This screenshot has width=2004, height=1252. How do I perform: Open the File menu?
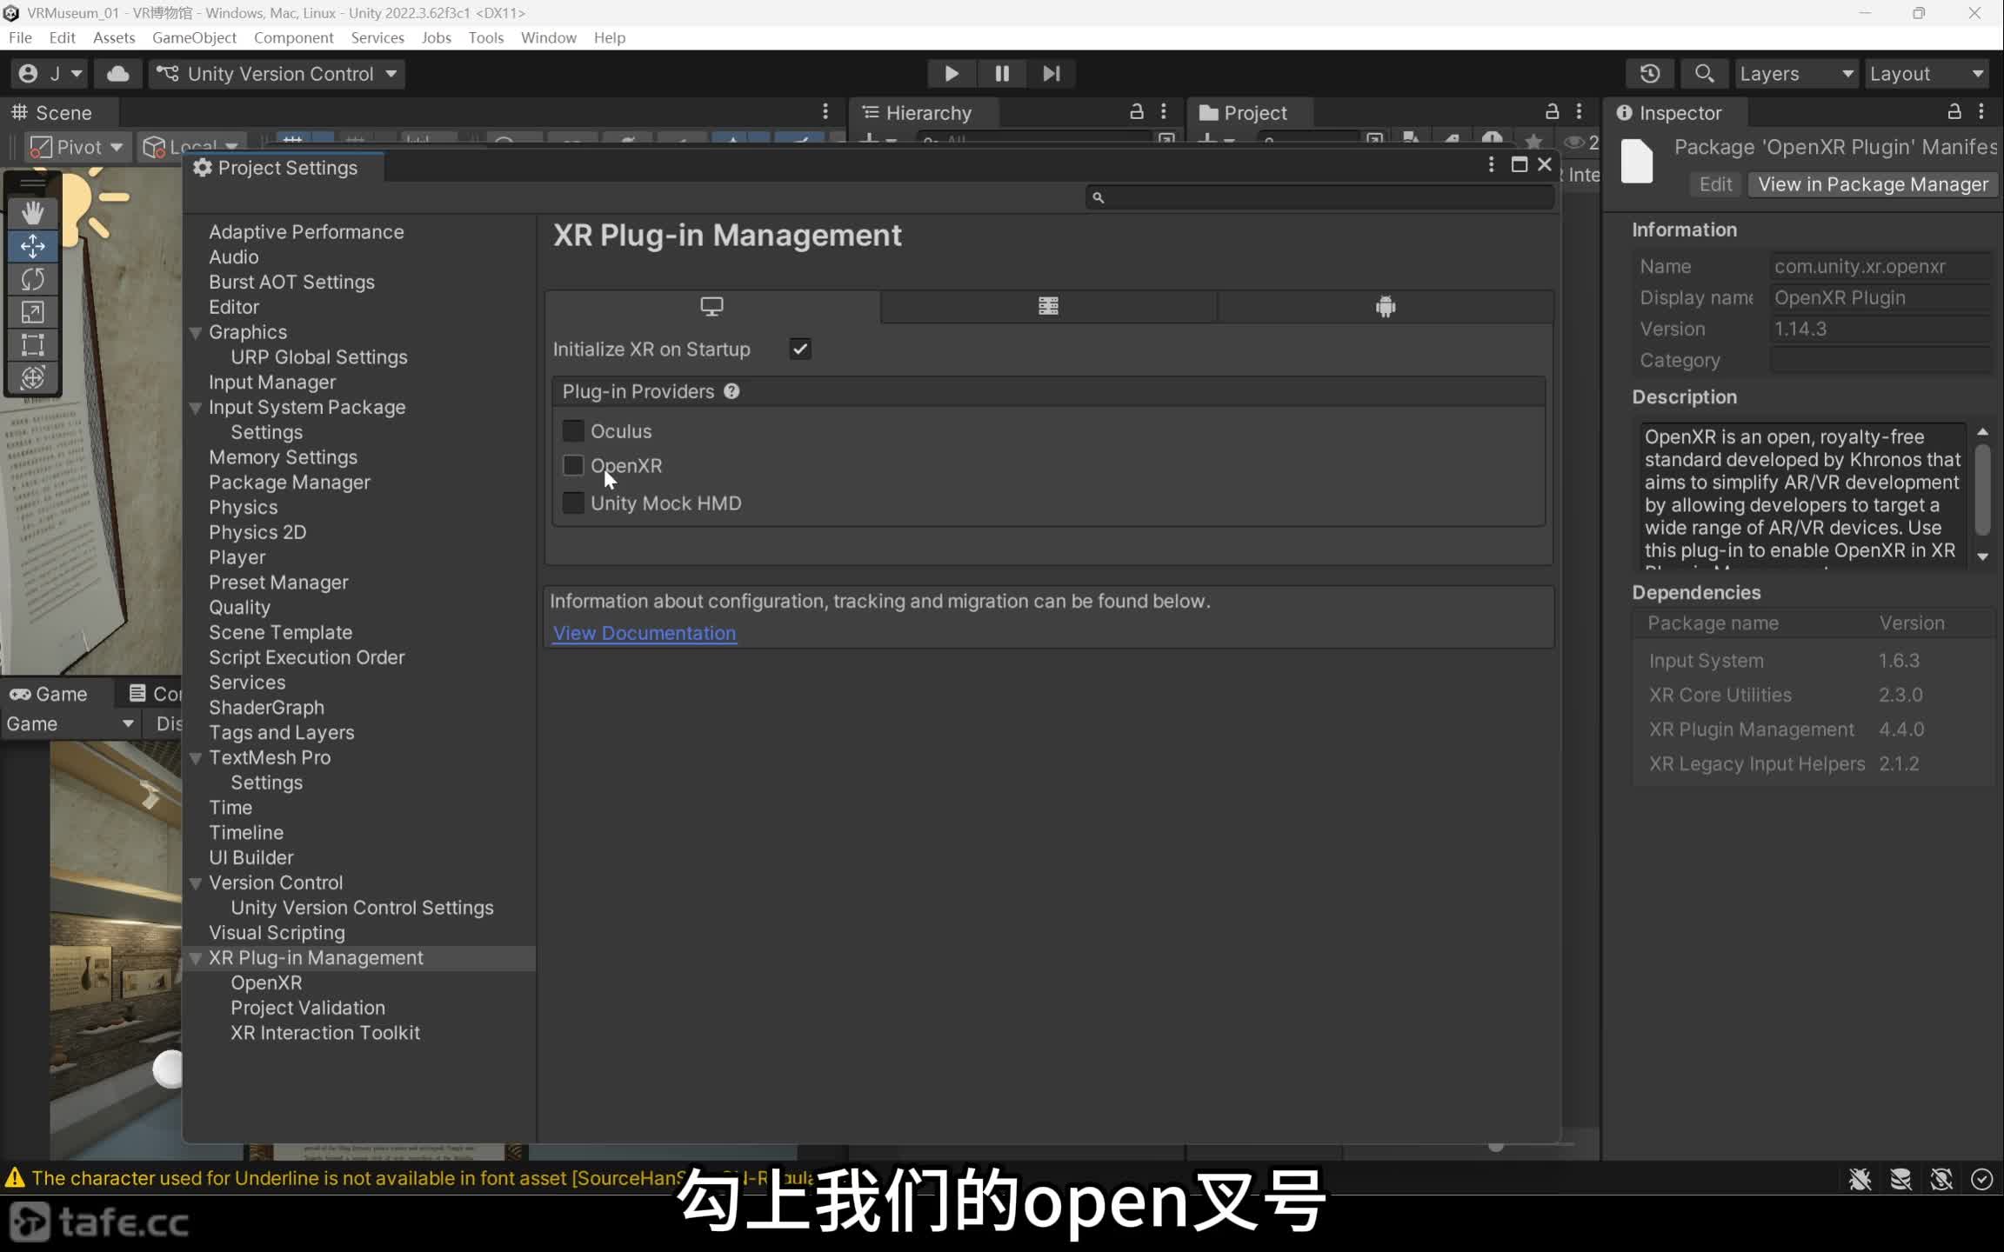pos(20,37)
